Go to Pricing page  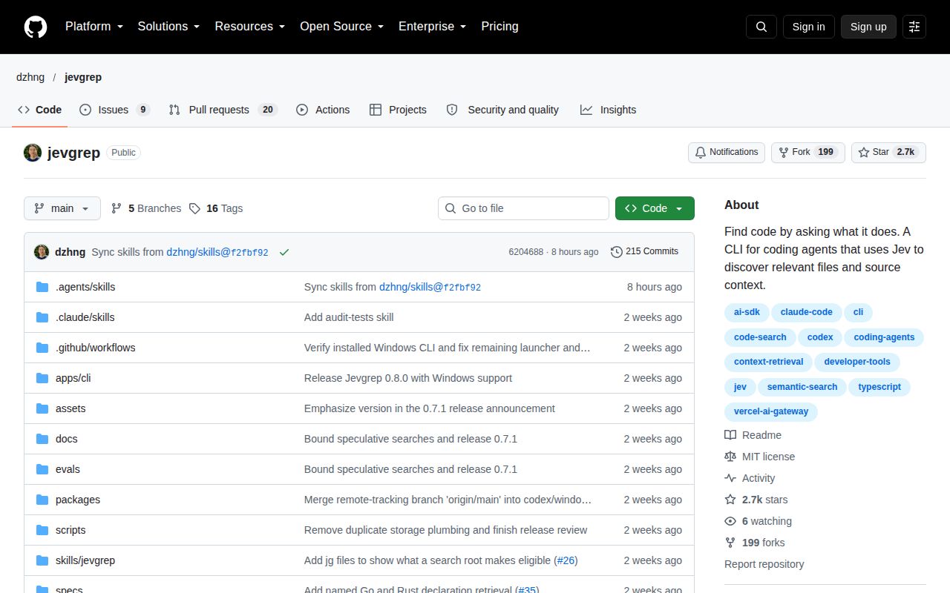[499, 27]
